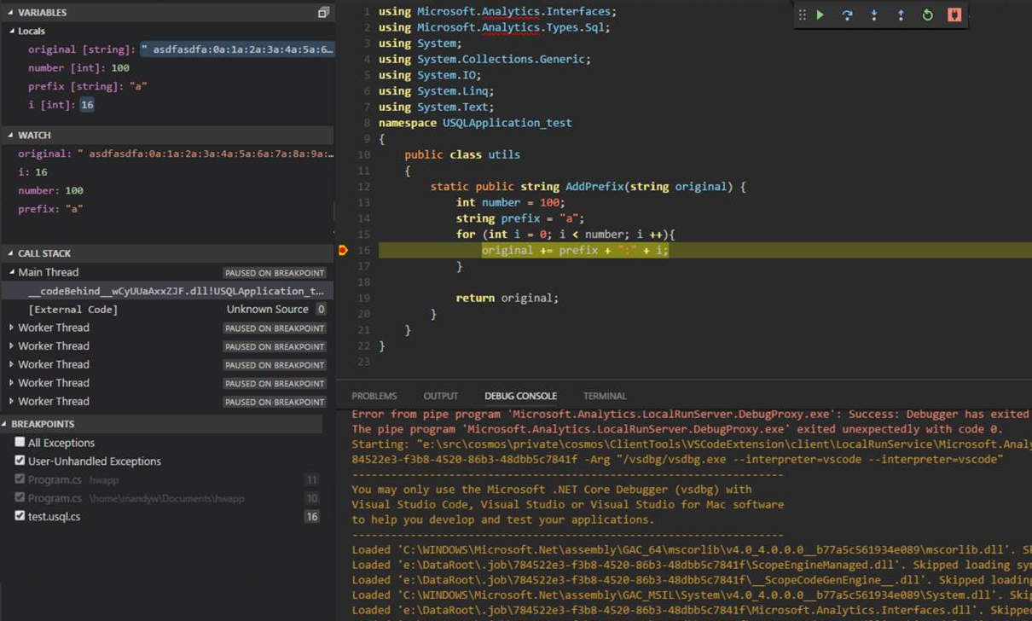This screenshot has height=621, width=1032.
Task: Click the Step Into debug icon
Action: coord(873,15)
